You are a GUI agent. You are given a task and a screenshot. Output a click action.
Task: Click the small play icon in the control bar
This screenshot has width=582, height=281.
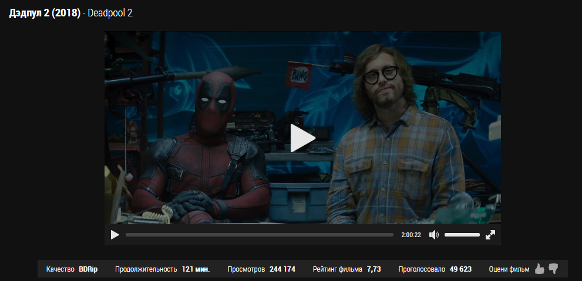[115, 235]
